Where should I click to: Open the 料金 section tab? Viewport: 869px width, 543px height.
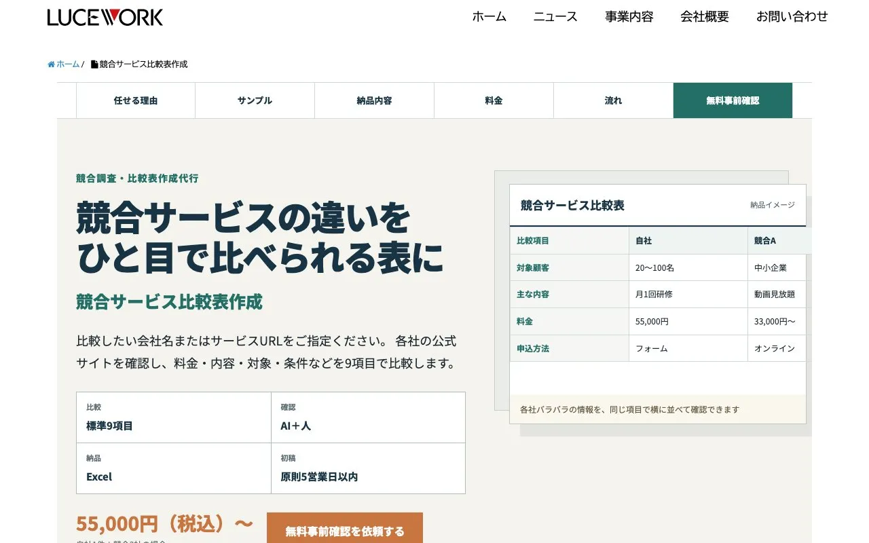[x=494, y=100]
